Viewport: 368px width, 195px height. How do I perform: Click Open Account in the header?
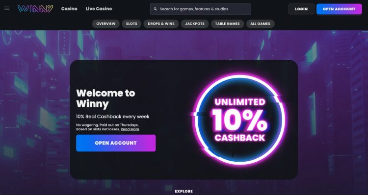[339, 9]
